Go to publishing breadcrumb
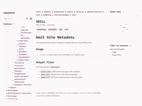This screenshot has height=106, width=142. 47,15
